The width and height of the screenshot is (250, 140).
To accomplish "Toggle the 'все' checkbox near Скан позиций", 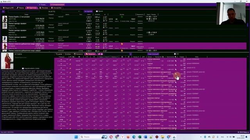I will point(175,54).
